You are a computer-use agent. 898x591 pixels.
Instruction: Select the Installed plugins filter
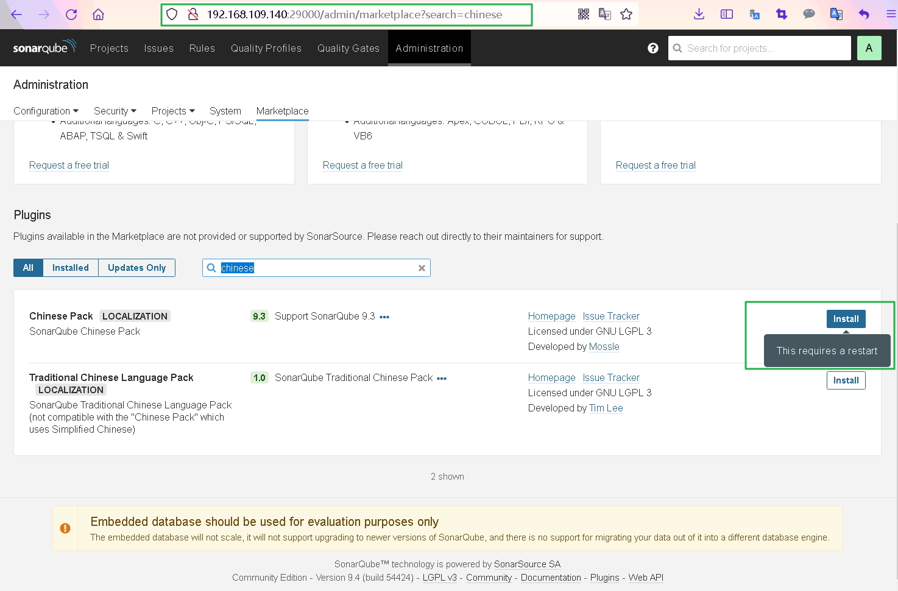tap(71, 268)
